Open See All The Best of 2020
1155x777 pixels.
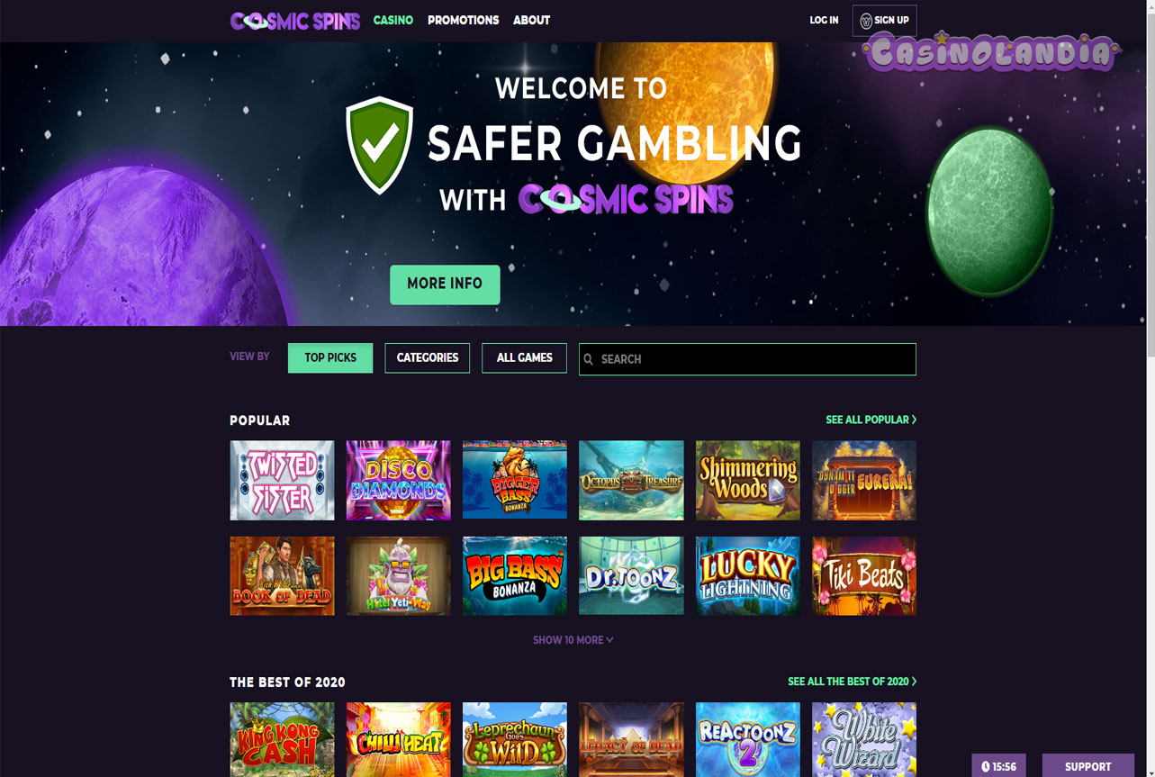click(853, 682)
